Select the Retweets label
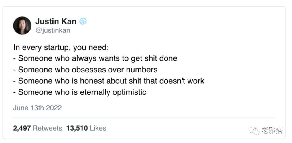The width and height of the screenshot is (292, 143). (x=48, y=128)
